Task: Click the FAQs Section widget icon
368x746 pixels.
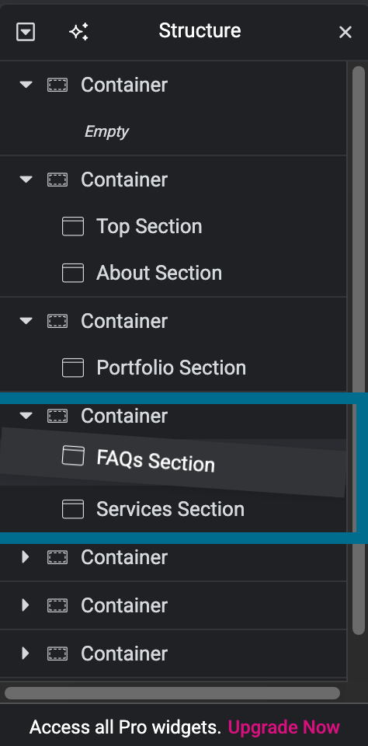Action: [x=73, y=456]
